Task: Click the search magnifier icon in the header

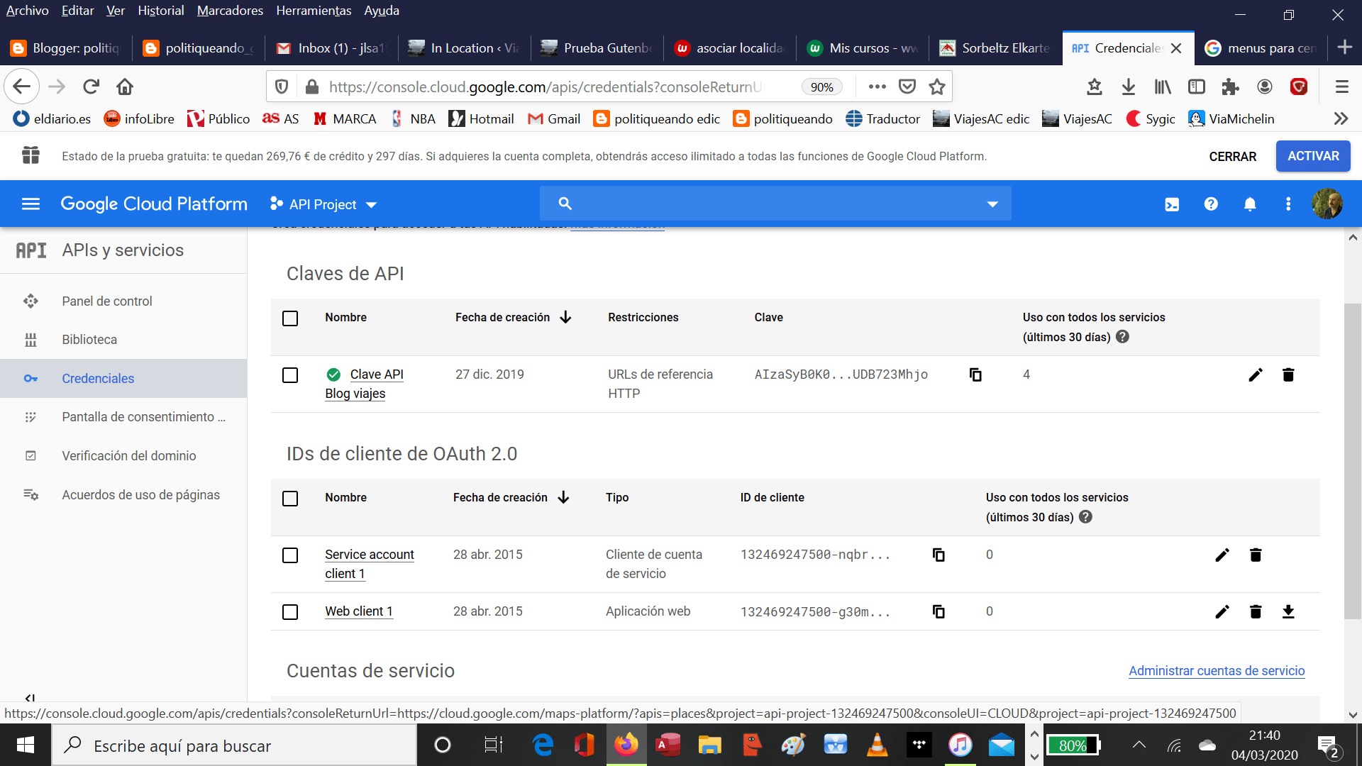Action: click(565, 204)
